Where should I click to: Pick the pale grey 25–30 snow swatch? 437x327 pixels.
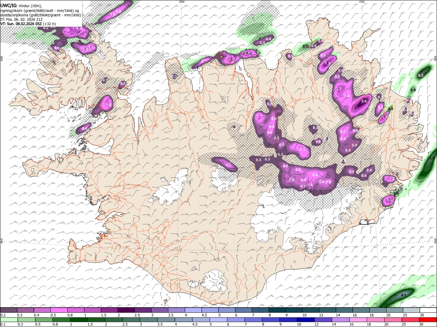click(411, 310)
